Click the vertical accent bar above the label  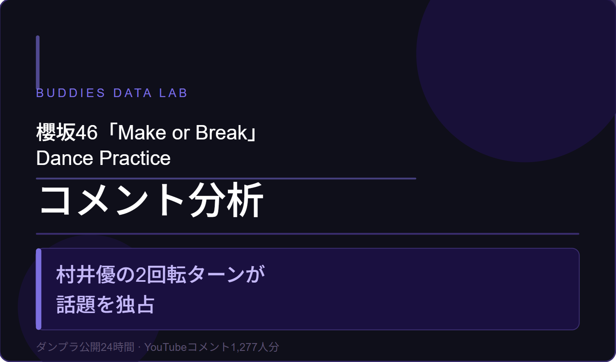click(38, 62)
